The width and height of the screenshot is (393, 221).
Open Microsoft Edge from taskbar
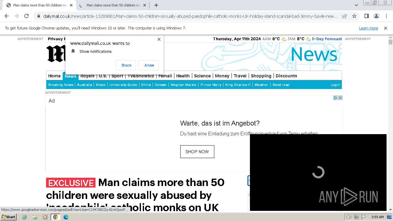point(66,217)
